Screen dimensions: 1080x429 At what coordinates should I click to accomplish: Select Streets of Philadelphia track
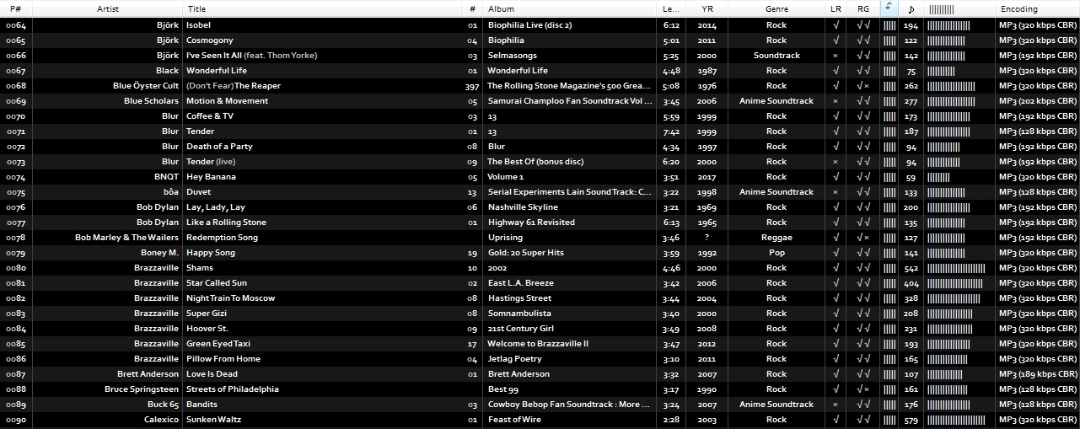[233, 389]
